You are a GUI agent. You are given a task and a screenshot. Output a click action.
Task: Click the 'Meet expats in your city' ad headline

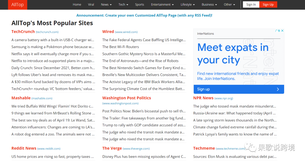click(233, 54)
